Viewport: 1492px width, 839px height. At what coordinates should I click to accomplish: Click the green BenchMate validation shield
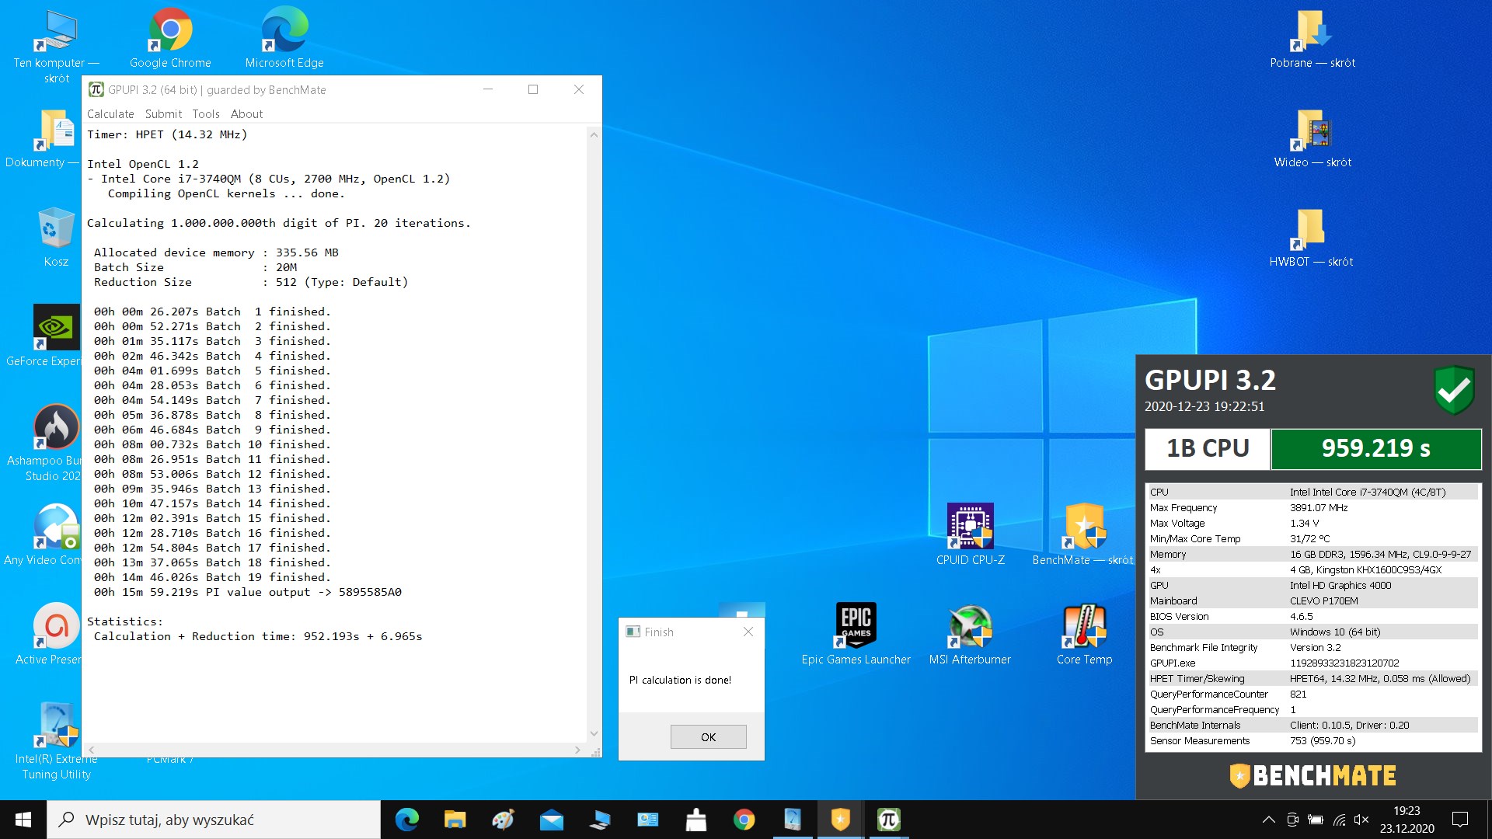1454,390
